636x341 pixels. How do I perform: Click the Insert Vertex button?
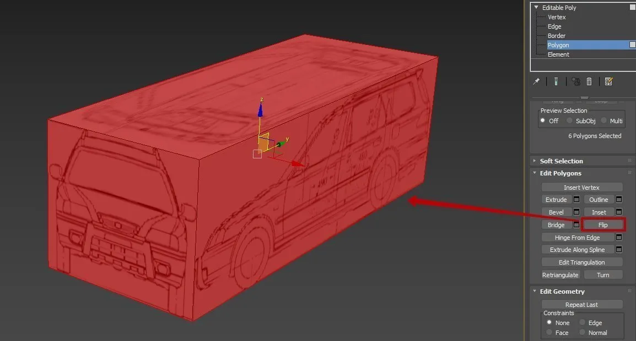pyautogui.click(x=581, y=188)
